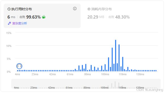Image resolution: width=165 pixels, height=93 pixels.
Task: Click the 15% y-axis label
Action: (9, 33)
